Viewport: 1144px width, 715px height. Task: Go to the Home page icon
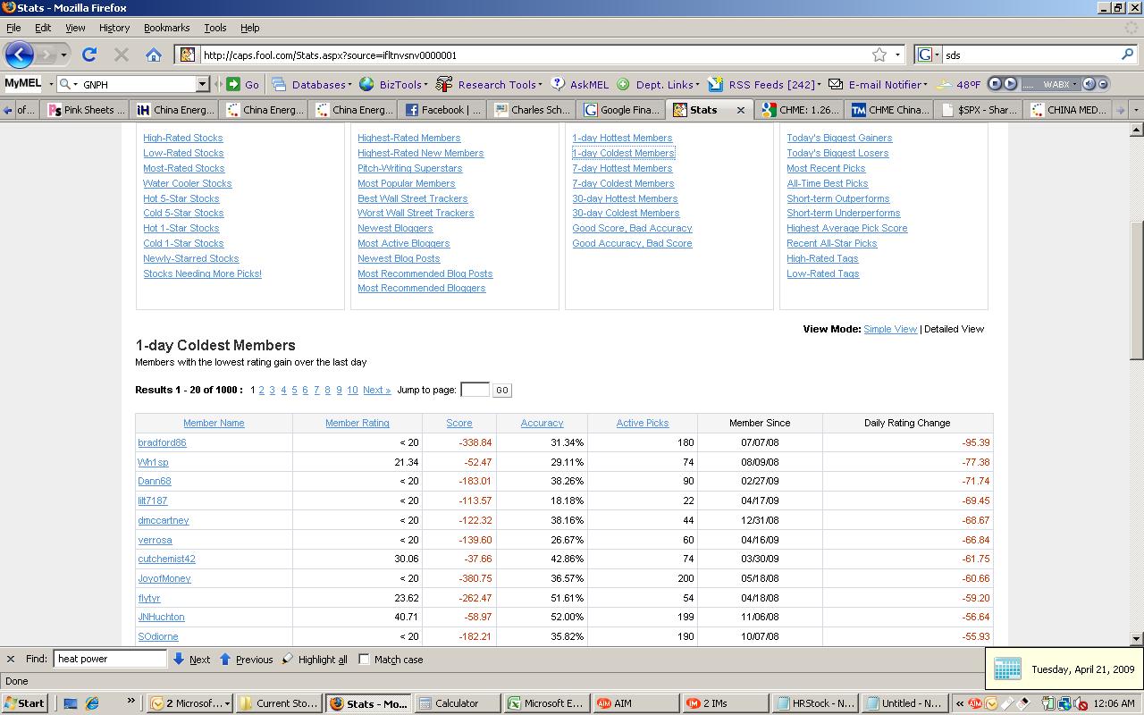point(154,55)
